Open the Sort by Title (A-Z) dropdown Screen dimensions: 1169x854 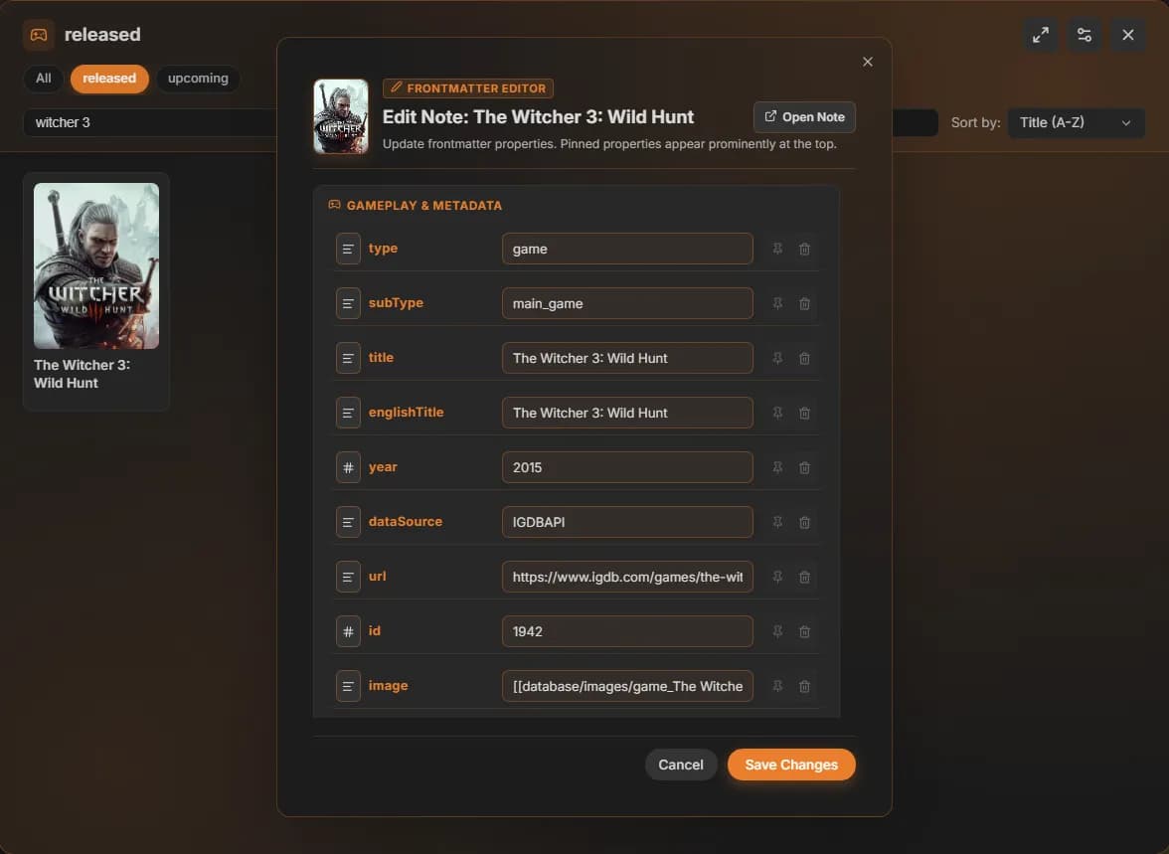click(1076, 122)
